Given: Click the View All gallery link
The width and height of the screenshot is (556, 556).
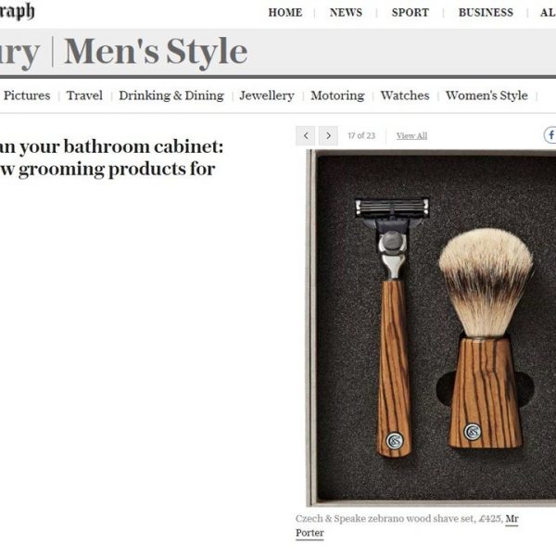Looking at the screenshot, I should pyautogui.click(x=411, y=136).
